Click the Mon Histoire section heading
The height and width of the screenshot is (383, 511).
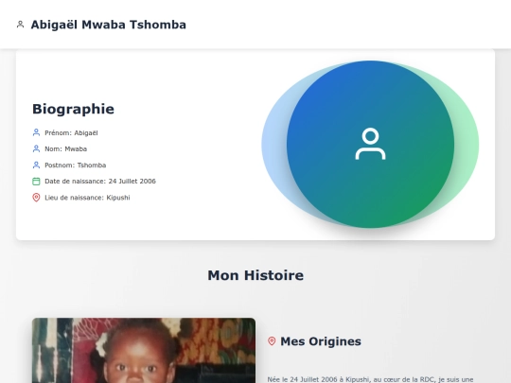[x=255, y=275]
